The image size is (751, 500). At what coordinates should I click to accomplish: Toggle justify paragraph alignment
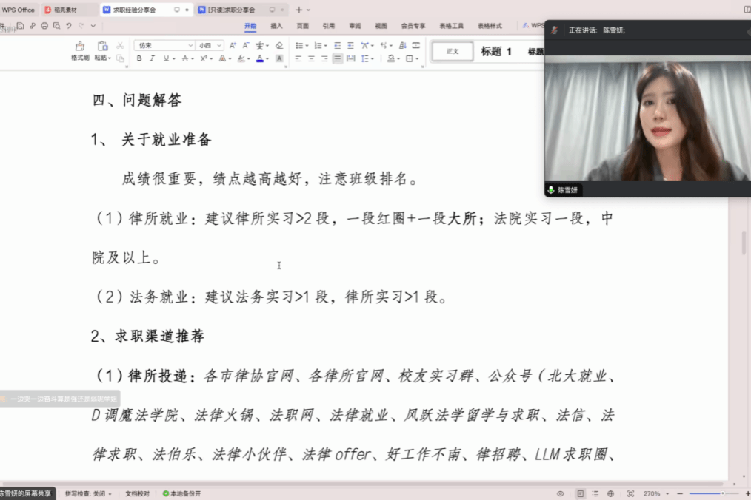[338, 58]
